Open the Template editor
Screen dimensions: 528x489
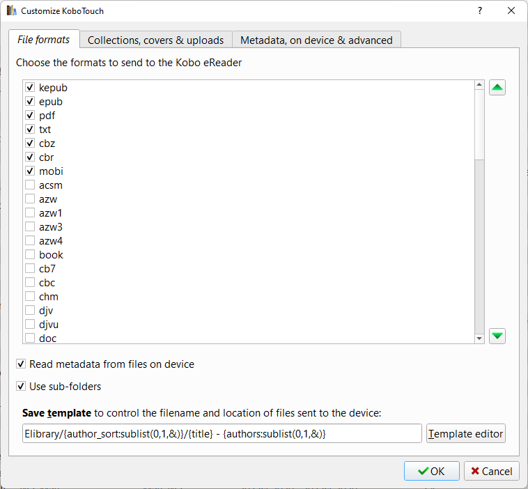tap(466, 433)
